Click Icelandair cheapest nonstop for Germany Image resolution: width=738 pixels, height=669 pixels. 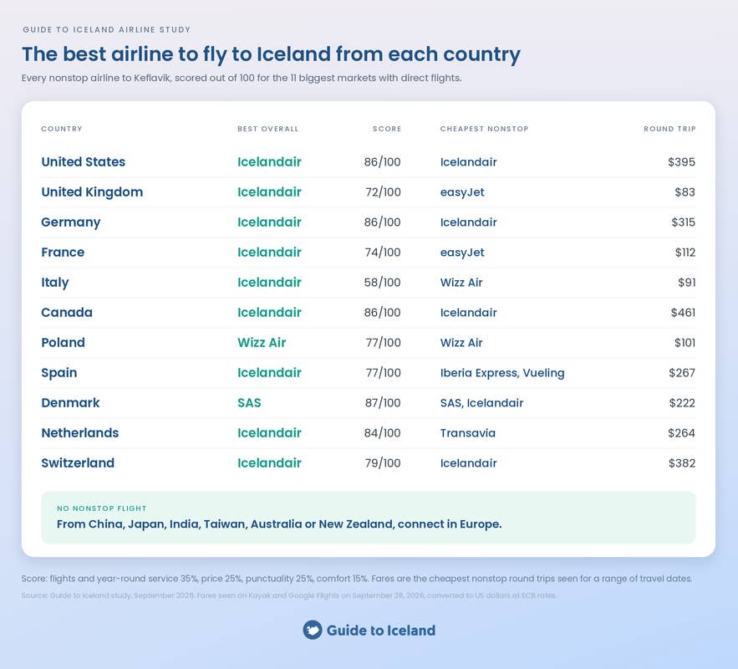pos(468,222)
